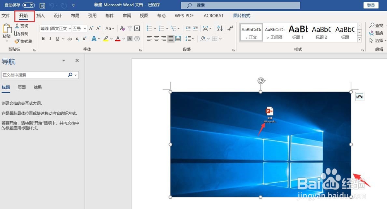The image size is (387, 209).
Task: Click align left icon
Action: click(x=149, y=39)
